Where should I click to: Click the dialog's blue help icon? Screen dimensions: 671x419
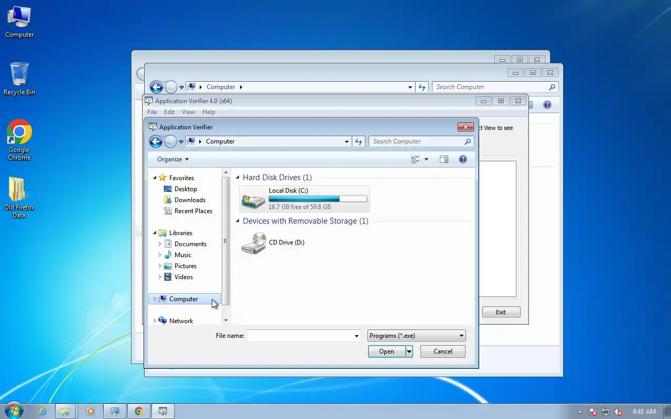click(463, 159)
